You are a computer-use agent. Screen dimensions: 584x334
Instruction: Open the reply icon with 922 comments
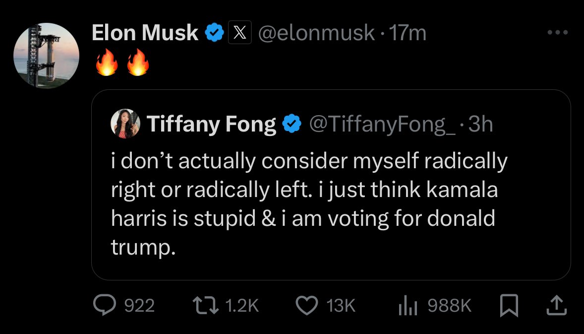click(x=105, y=305)
